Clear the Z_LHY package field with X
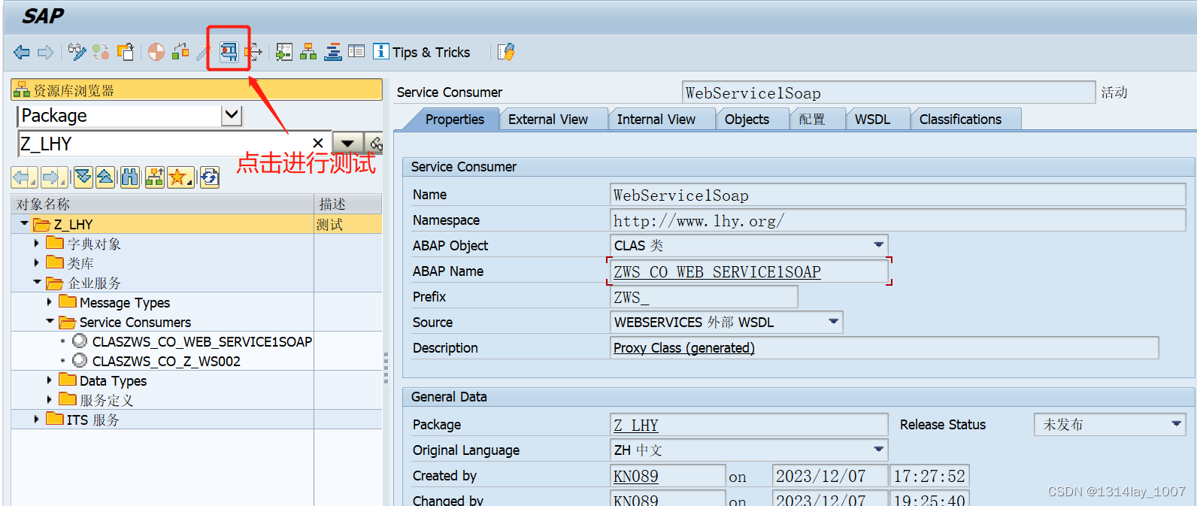The height and width of the screenshot is (506, 1197). pyautogui.click(x=318, y=143)
